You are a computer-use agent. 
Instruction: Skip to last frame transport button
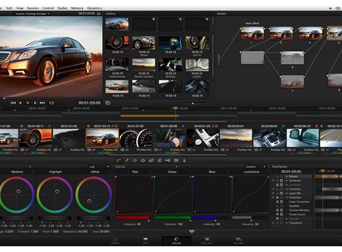point(42,103)
